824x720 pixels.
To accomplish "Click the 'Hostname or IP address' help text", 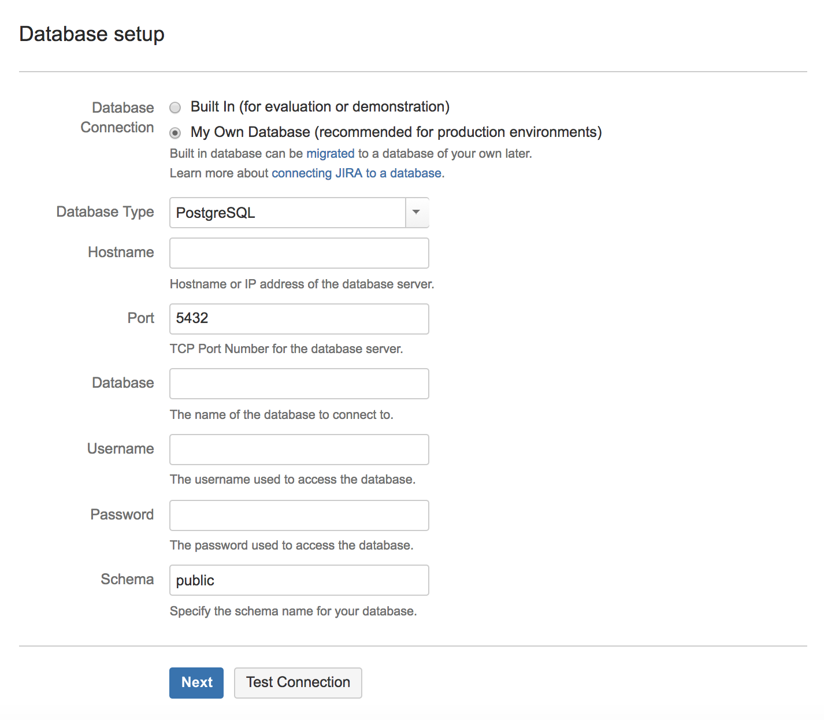I will [302, 284].
